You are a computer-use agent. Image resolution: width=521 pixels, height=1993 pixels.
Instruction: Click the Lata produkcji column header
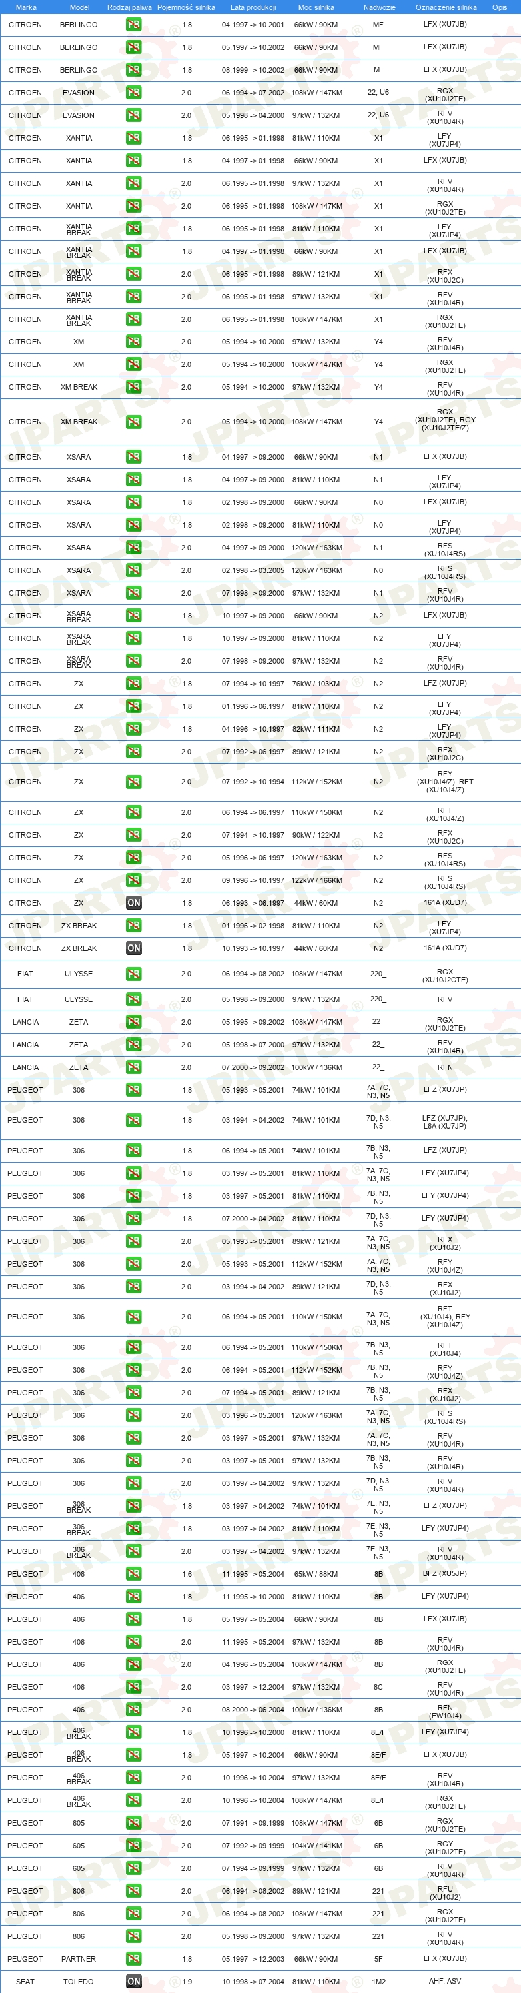[253, 7]
